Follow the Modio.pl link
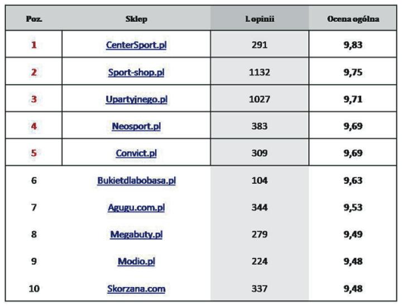The image size is (402, 306). pyautogui.click(x=136, y=261)
